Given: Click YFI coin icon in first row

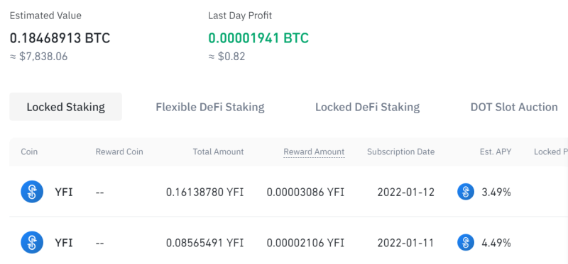Looking at the screenshot, I should tap(32, 192).
